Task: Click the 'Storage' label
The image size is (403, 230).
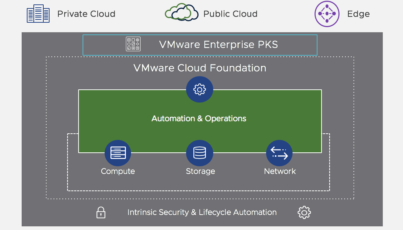Action: [x=200, y=171]
